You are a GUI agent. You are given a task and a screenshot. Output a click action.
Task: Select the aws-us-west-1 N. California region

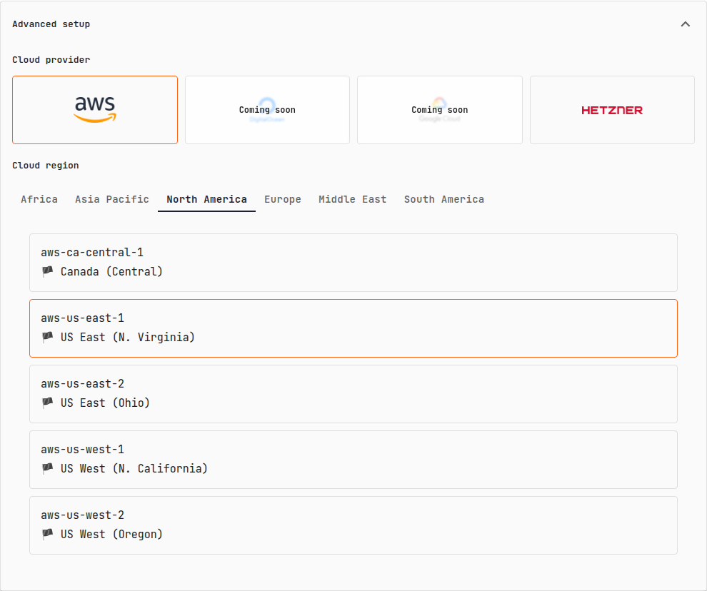point(353,460)
